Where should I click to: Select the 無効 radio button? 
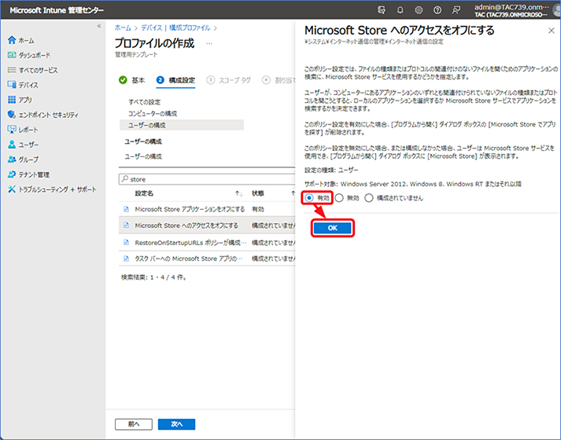click(339, 197)
